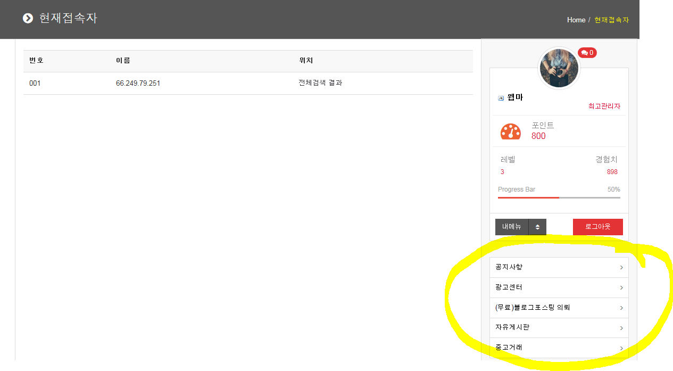The image size is (673, 371).
Task: Click the red progress bar at 50%
Action: (528, 197)
